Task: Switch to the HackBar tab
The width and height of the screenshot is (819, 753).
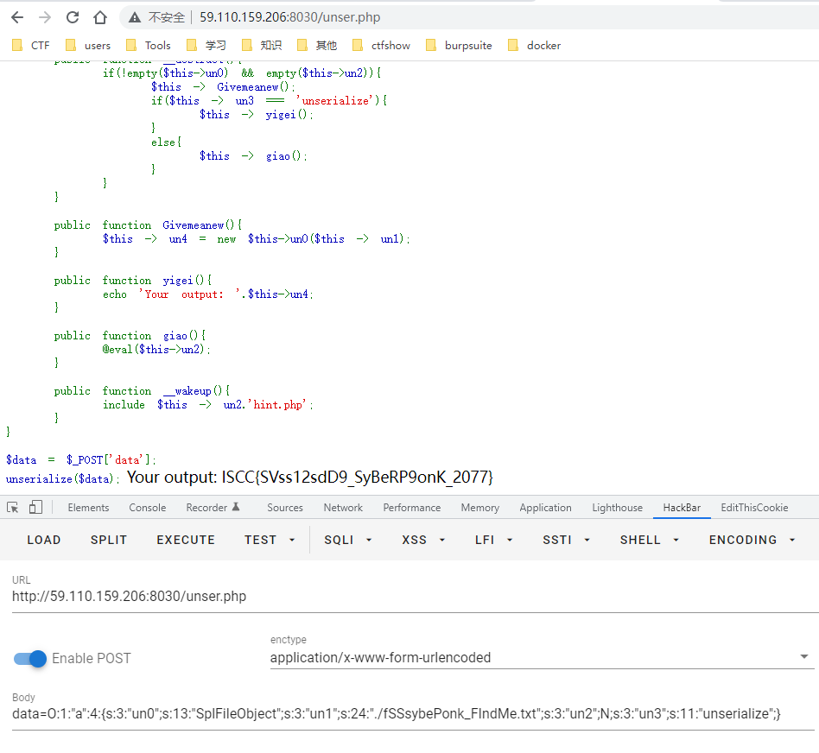Action: click(682, 508)
